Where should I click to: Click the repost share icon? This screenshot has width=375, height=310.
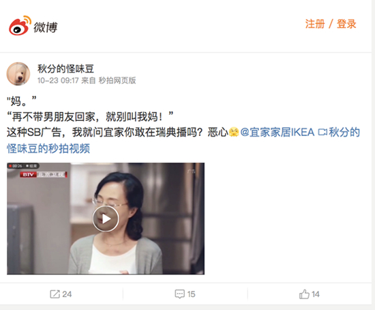pos(55,294)
